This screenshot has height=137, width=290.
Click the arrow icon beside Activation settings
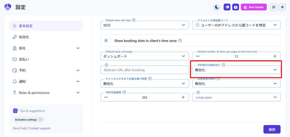pos(40,119)
